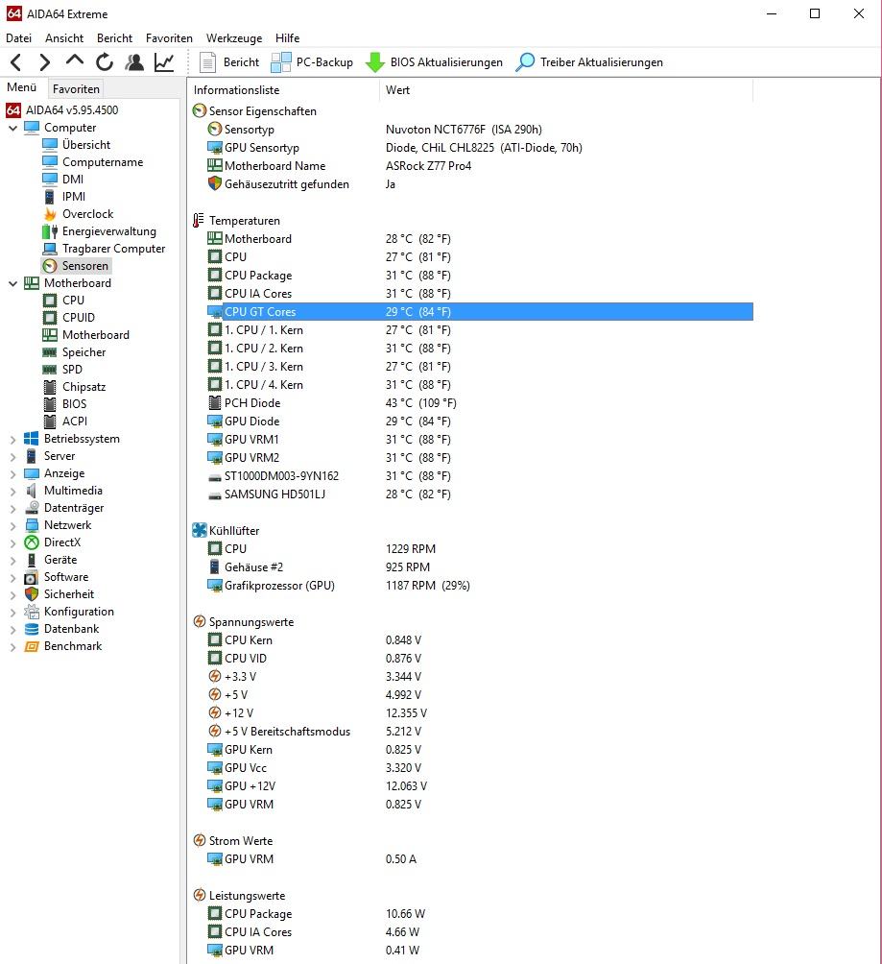Refresh the sensor readings
Screen dimensions: 882x964
pos(105,62)
